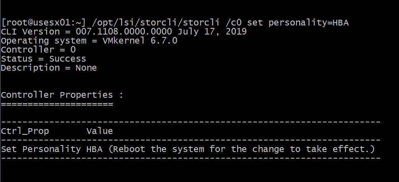Click the personality=HBA argument

coord(308,23)
